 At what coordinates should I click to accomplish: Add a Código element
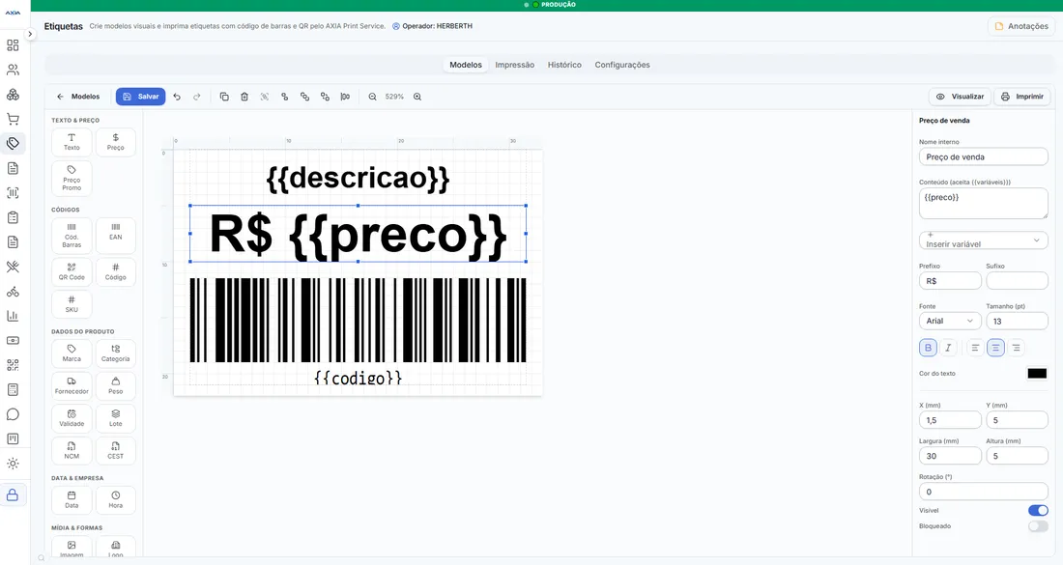tap(116, 272)
